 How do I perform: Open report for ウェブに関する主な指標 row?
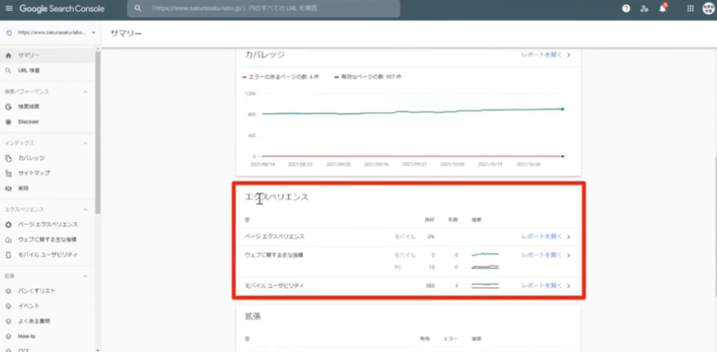point(542,256)
